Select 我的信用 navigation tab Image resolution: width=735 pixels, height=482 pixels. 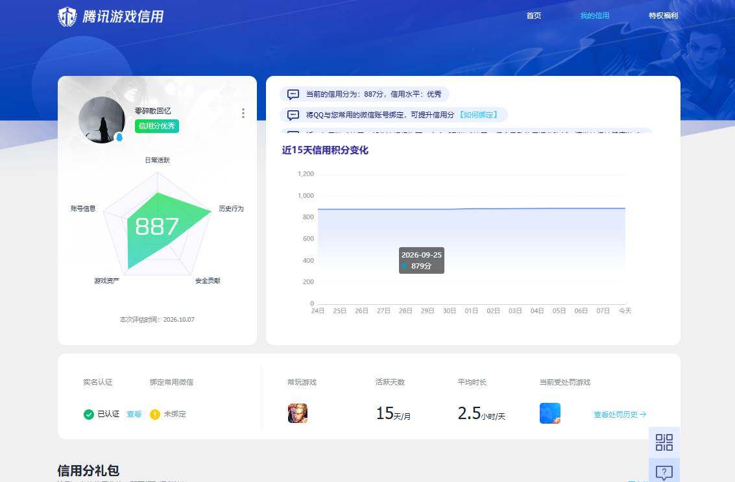point(595,16)
